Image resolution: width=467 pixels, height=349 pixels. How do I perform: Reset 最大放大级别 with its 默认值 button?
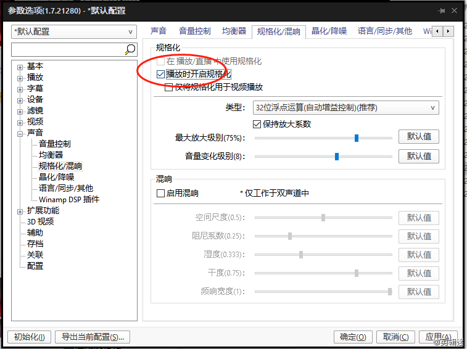tap(419, 137)
